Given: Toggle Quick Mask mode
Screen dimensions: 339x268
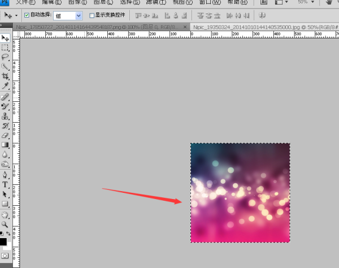Looking at the screenshot, I should click(x=5, y=256).
